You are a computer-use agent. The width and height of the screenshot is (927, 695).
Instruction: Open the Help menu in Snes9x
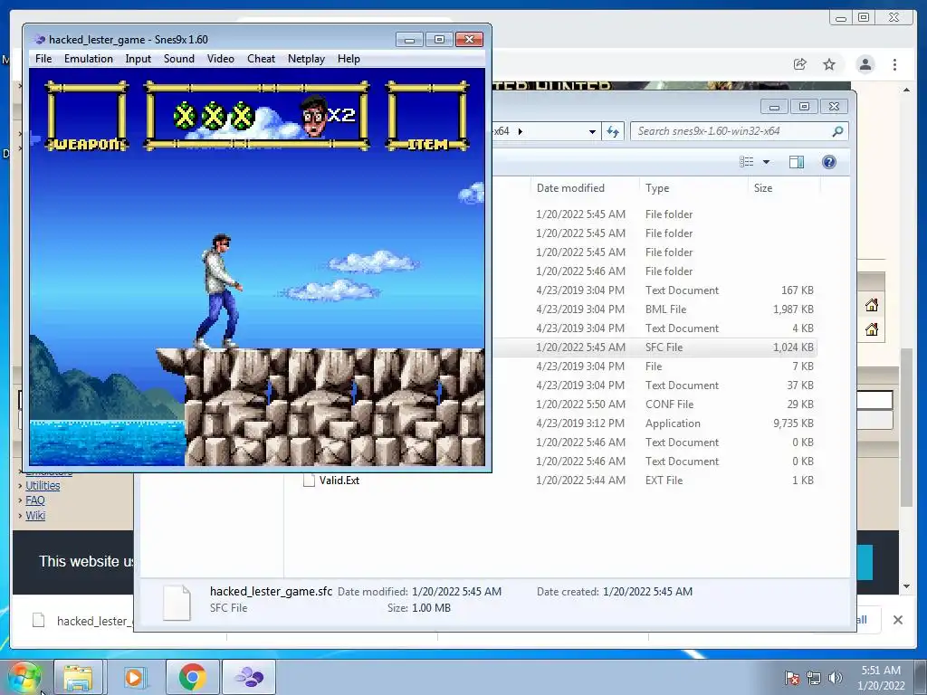[x=349, y=59]
